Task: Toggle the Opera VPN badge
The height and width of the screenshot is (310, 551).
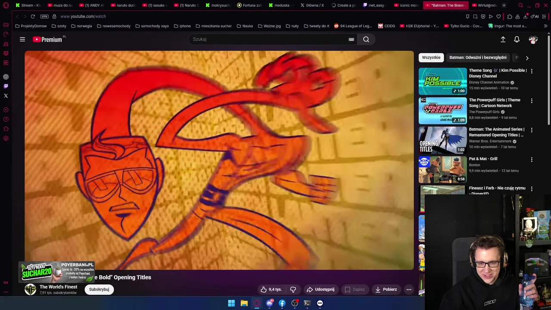Action: 44,16
